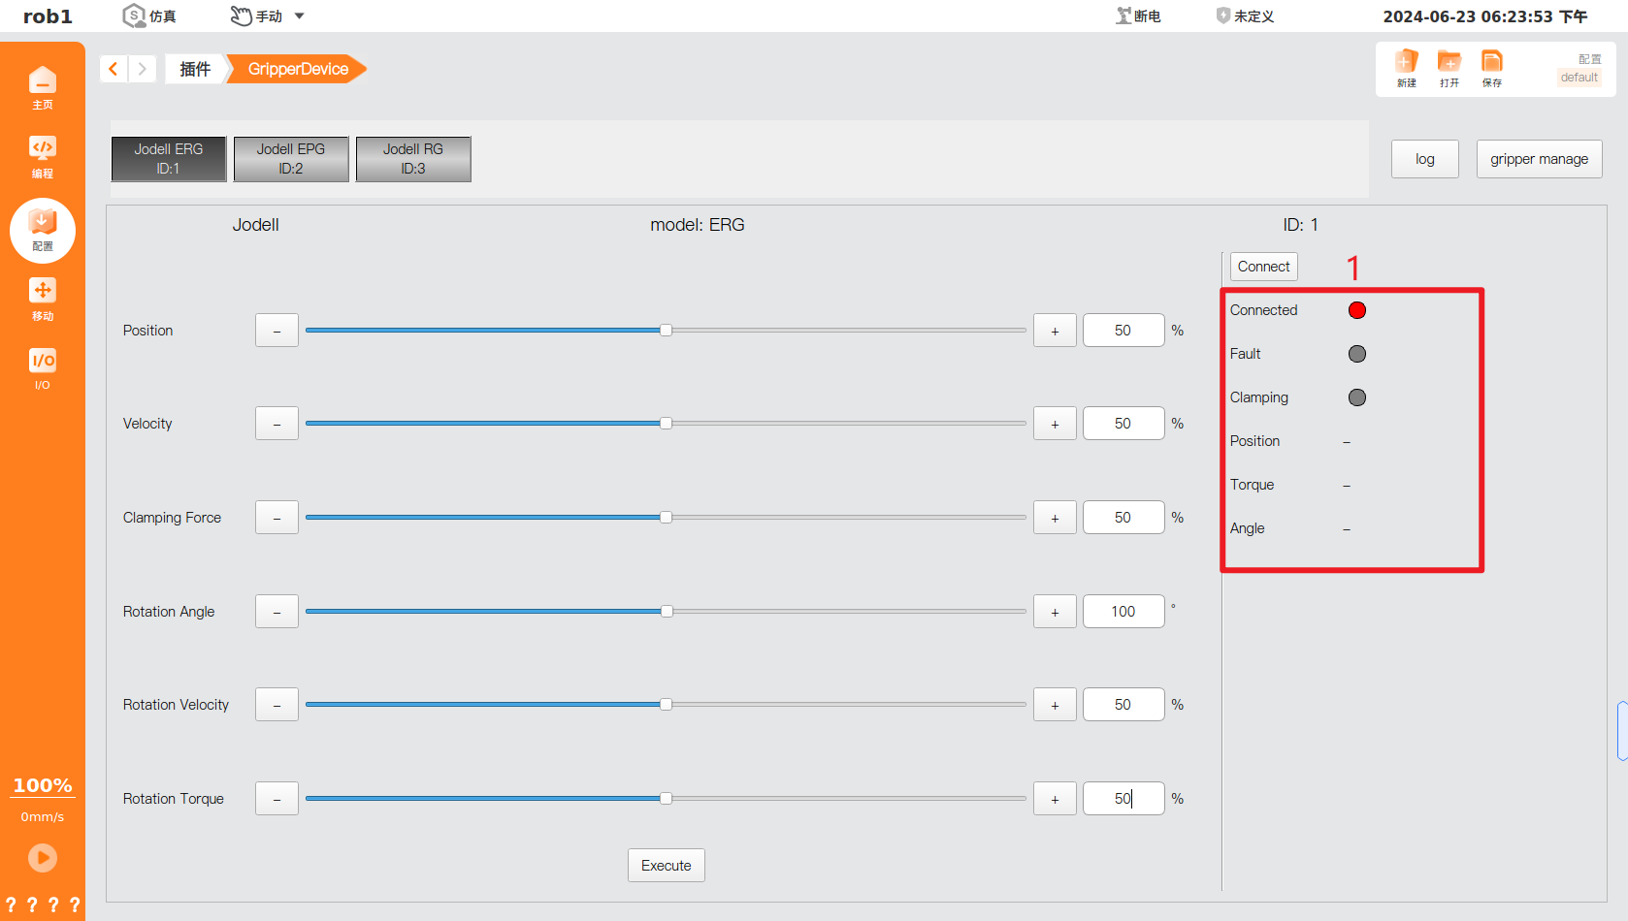Switch to the Jodell EPG ID:2 tab

point(290,158)
